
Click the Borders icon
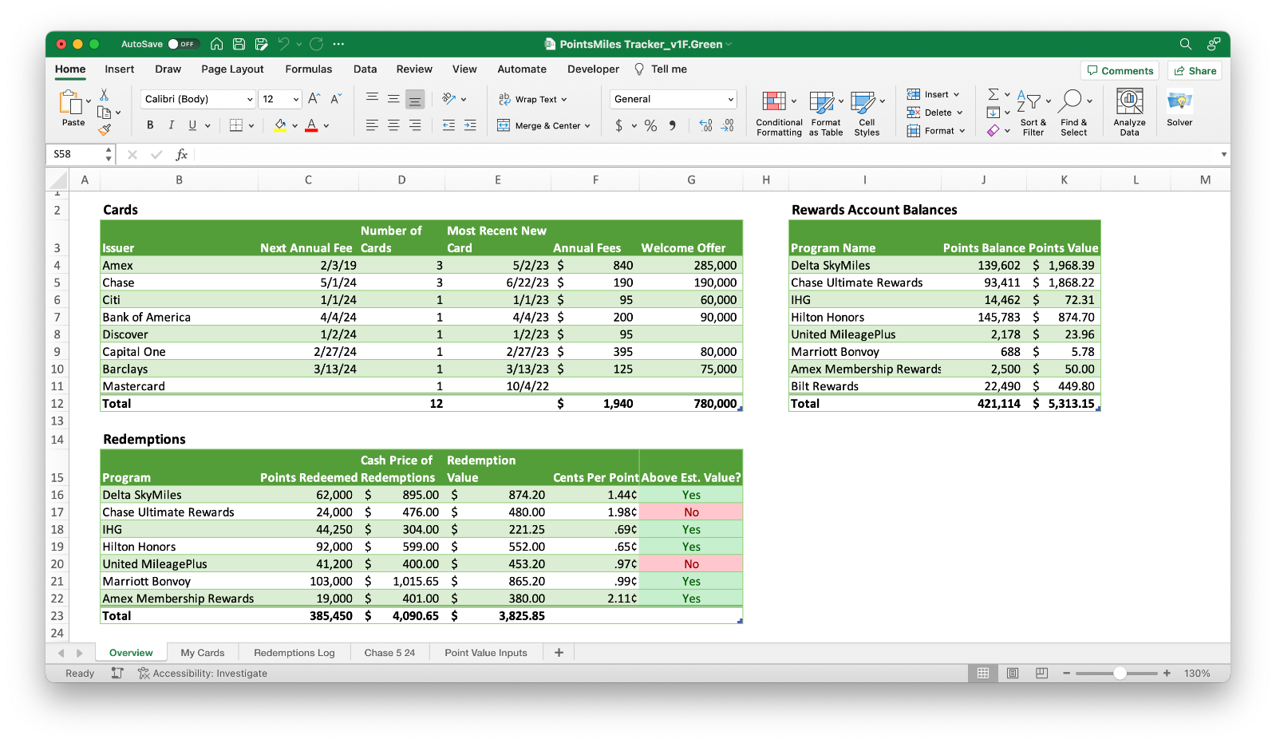[236, 125]
